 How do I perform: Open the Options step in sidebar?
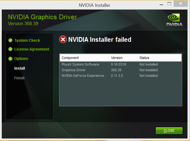tap(21, 59)
